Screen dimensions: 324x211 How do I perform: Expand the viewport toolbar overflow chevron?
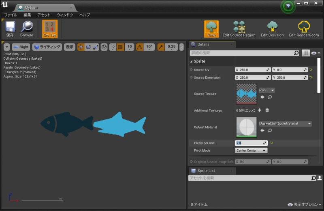(x=181, y=47)
